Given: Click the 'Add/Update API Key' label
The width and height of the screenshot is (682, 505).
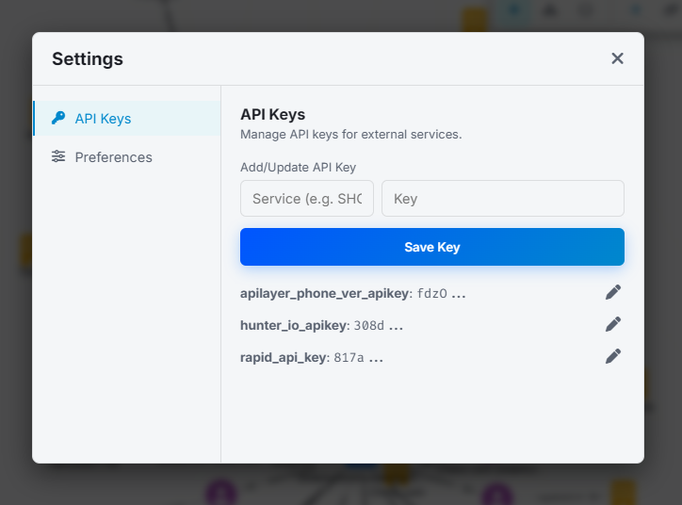Looking at the screenshot, I should coord(298,168).
